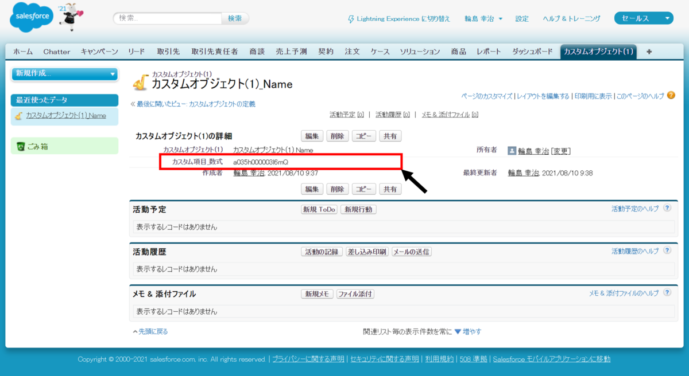Screen dimensions: 689x376
Task: Click the lightning bolt icon for Lightning Experience
Action: 351,19
